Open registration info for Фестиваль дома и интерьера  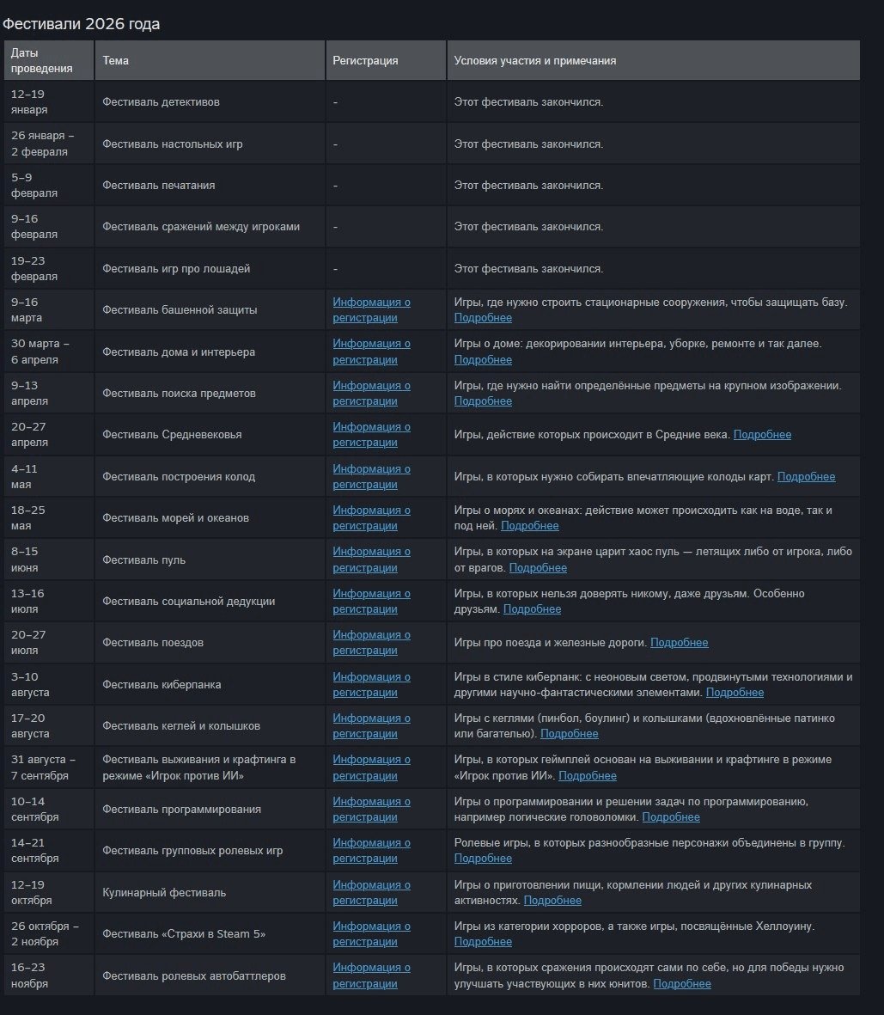[x=371, y=352]
